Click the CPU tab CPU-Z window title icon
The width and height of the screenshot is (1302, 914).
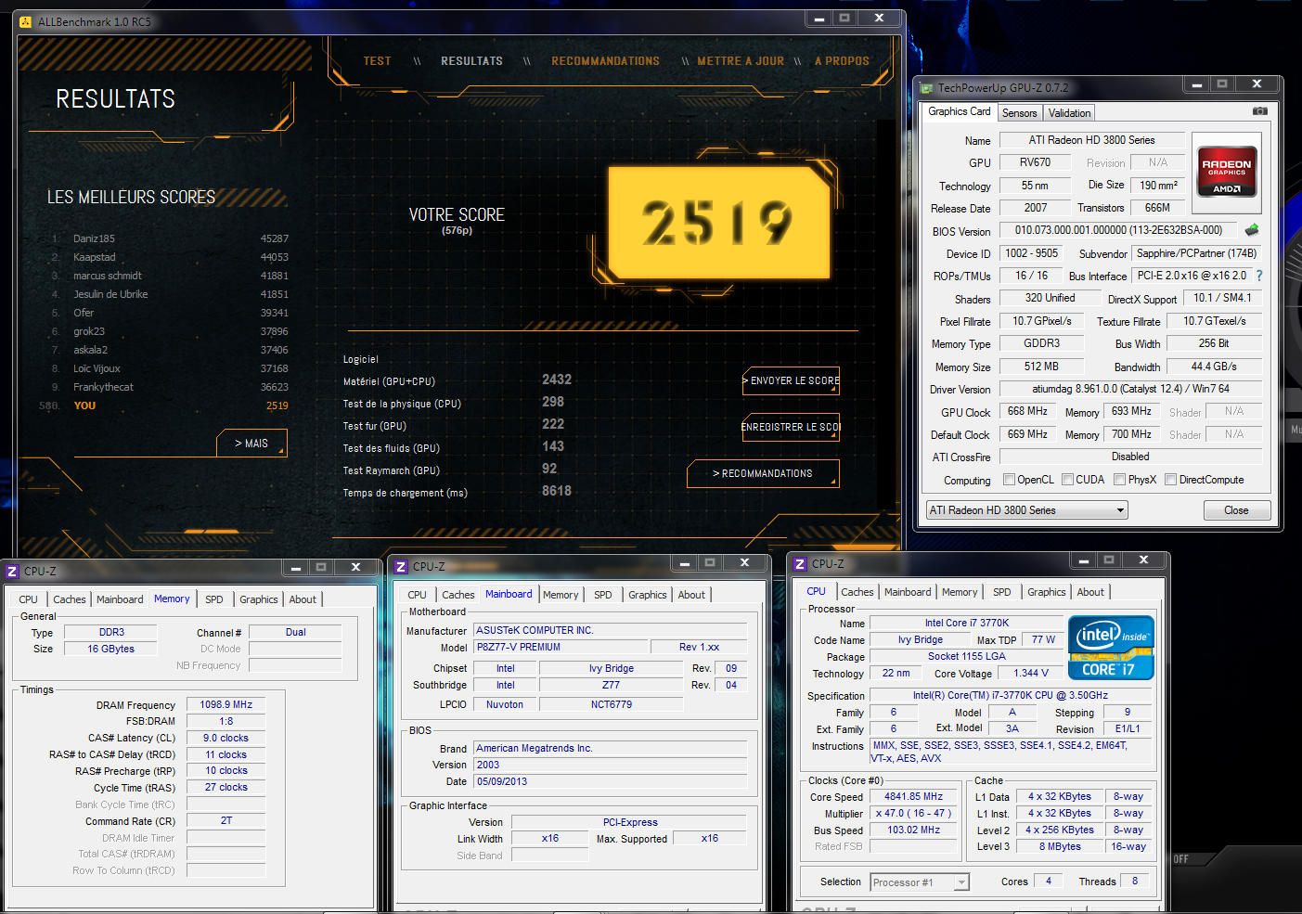coord(800,564)
